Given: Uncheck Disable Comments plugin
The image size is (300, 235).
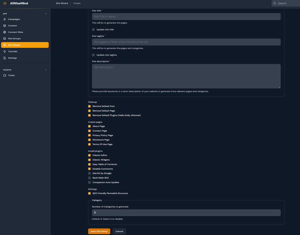Looking at the screenshot, I should coord(89,169).
